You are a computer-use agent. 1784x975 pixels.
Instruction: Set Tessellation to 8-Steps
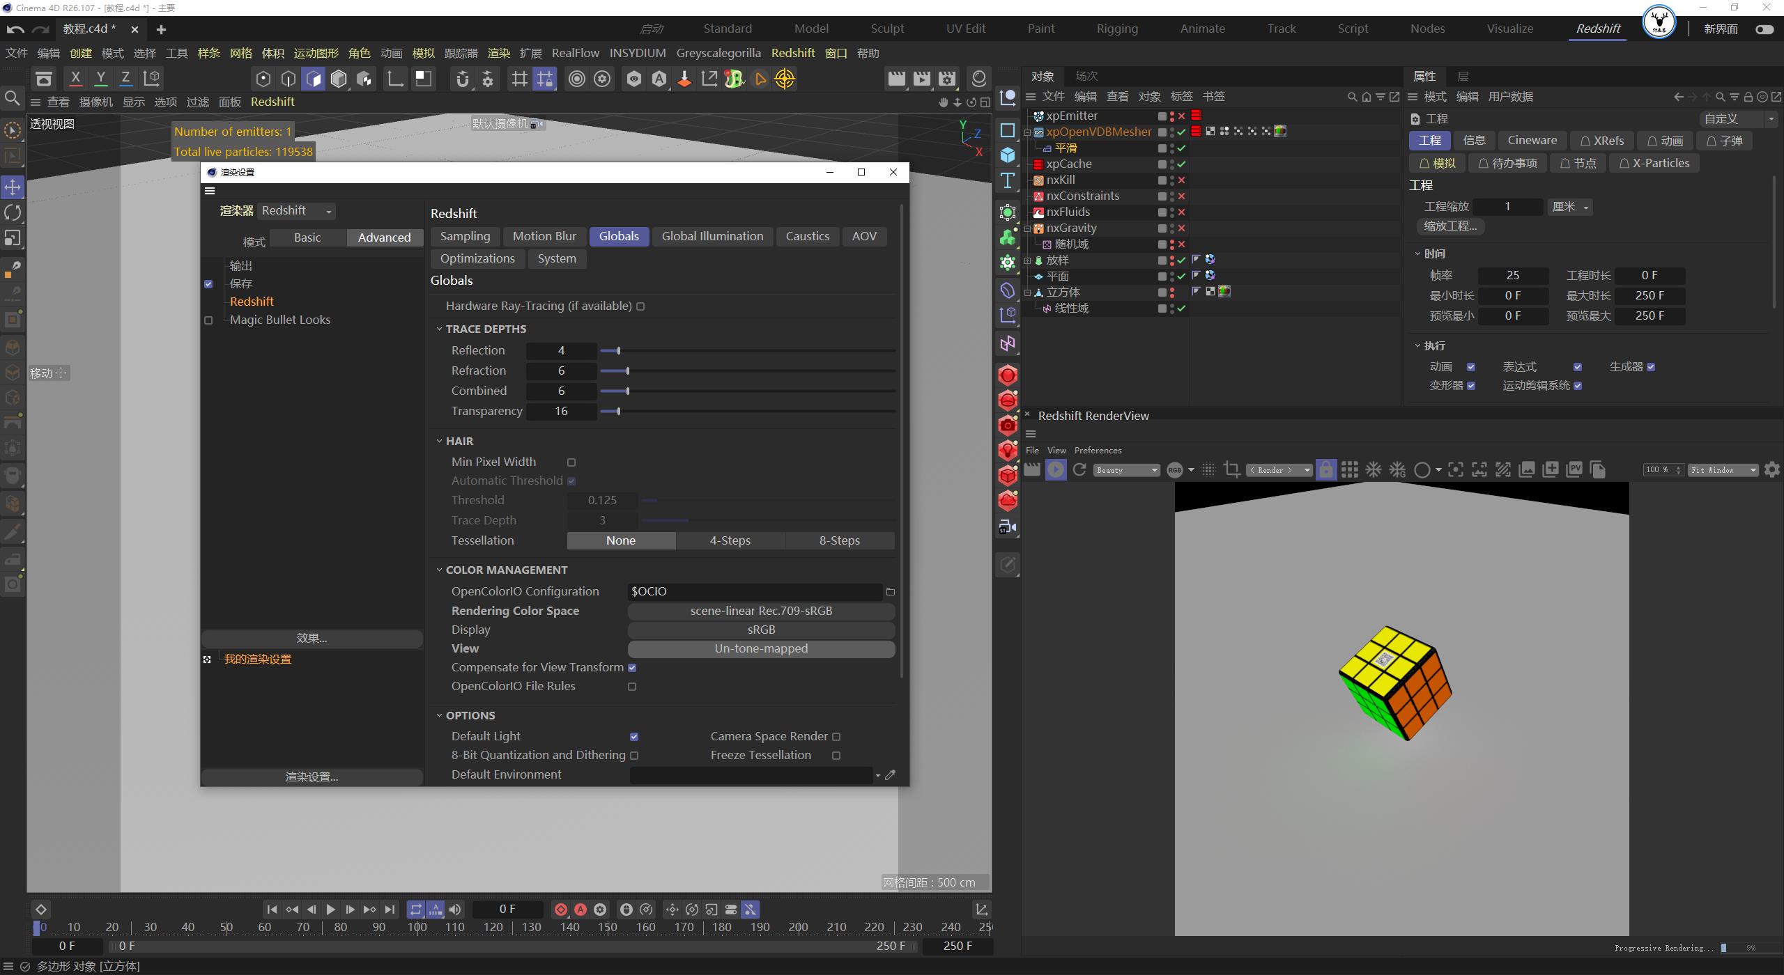840,540
